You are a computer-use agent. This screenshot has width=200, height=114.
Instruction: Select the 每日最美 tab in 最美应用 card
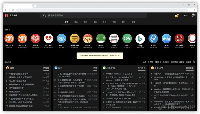(x=190, y=68)
